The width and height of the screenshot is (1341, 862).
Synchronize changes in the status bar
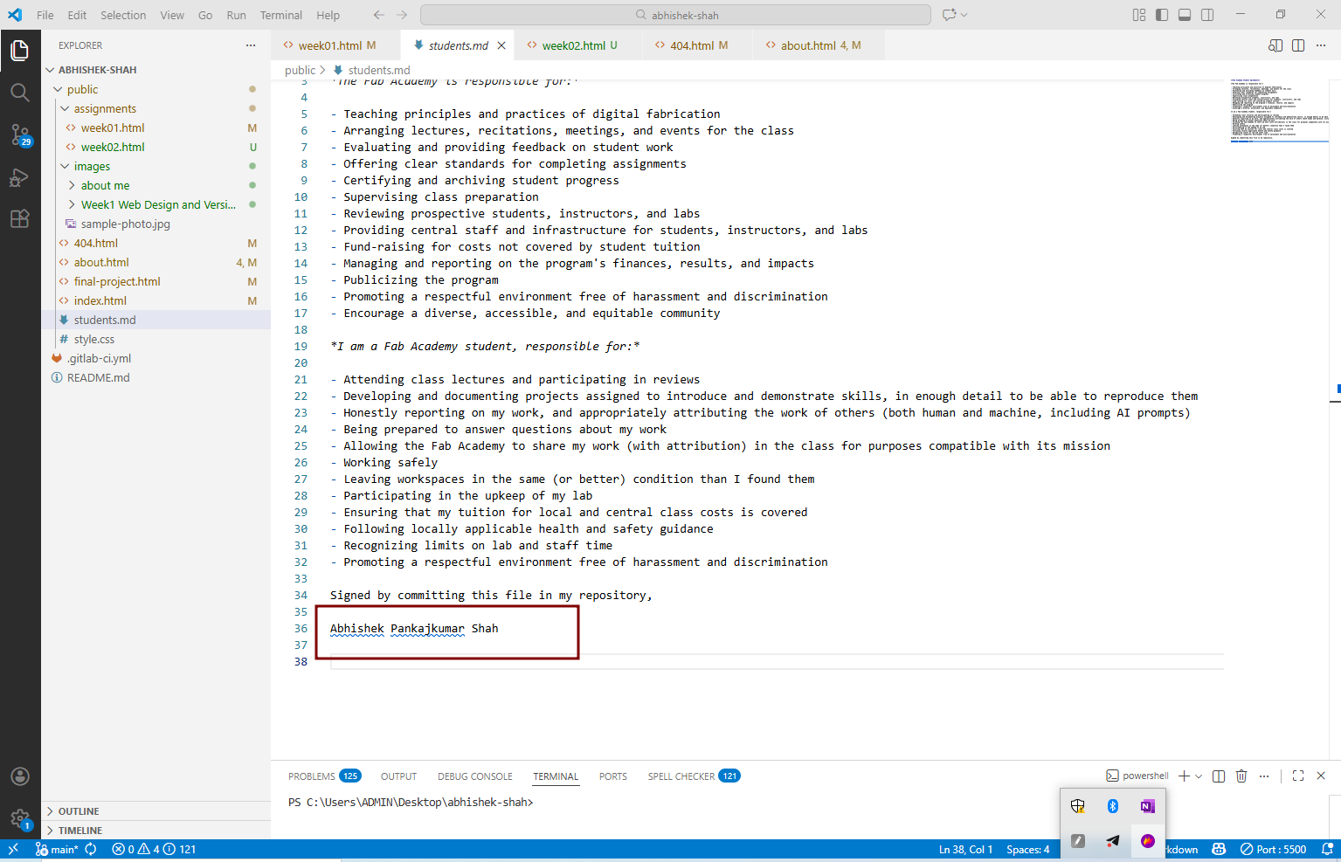[x=91, y=849]
